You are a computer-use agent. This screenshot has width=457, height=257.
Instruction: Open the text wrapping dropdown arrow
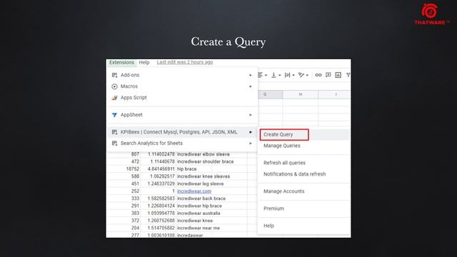293,76
